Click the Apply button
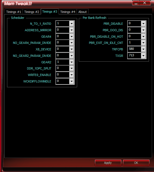Image resolution: width=154 pixels, height=172 pixels. [x=108, y=163]
